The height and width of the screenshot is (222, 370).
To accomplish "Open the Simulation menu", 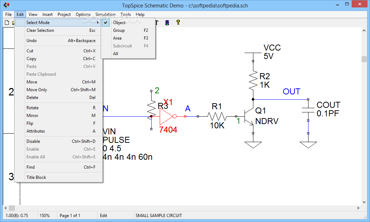I will [x=105, y=14].
